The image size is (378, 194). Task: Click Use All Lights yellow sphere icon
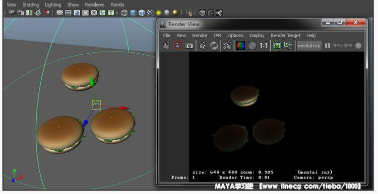point(158,13)
